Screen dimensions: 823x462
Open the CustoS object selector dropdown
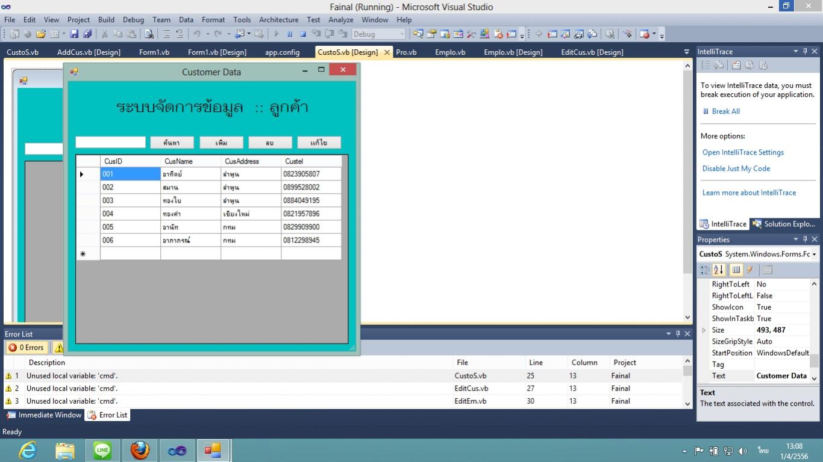[814, 254]
